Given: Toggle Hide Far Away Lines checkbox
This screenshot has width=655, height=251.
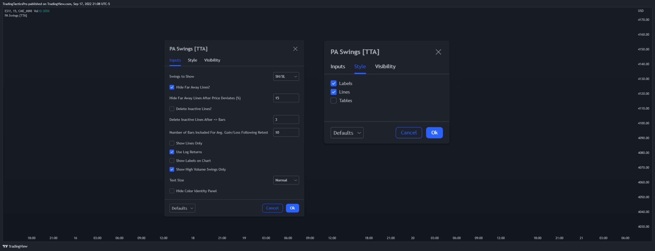Looking at the screenshot, I should click(172, 87).
